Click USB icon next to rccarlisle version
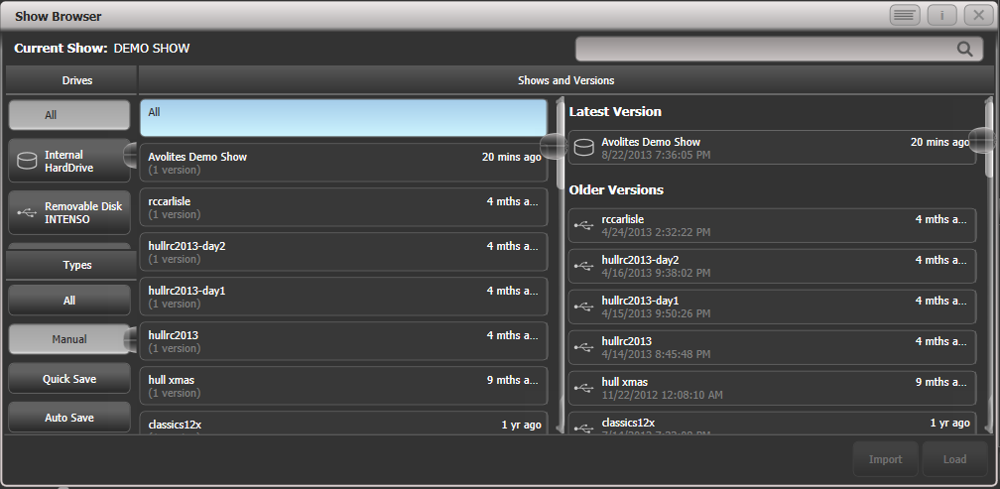The width and height of the screenshot is (1000, 489). point(583,225)
